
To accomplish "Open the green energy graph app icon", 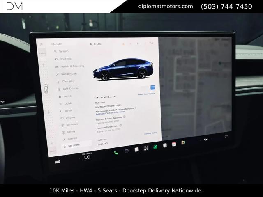I will click(x=155, y=147).
